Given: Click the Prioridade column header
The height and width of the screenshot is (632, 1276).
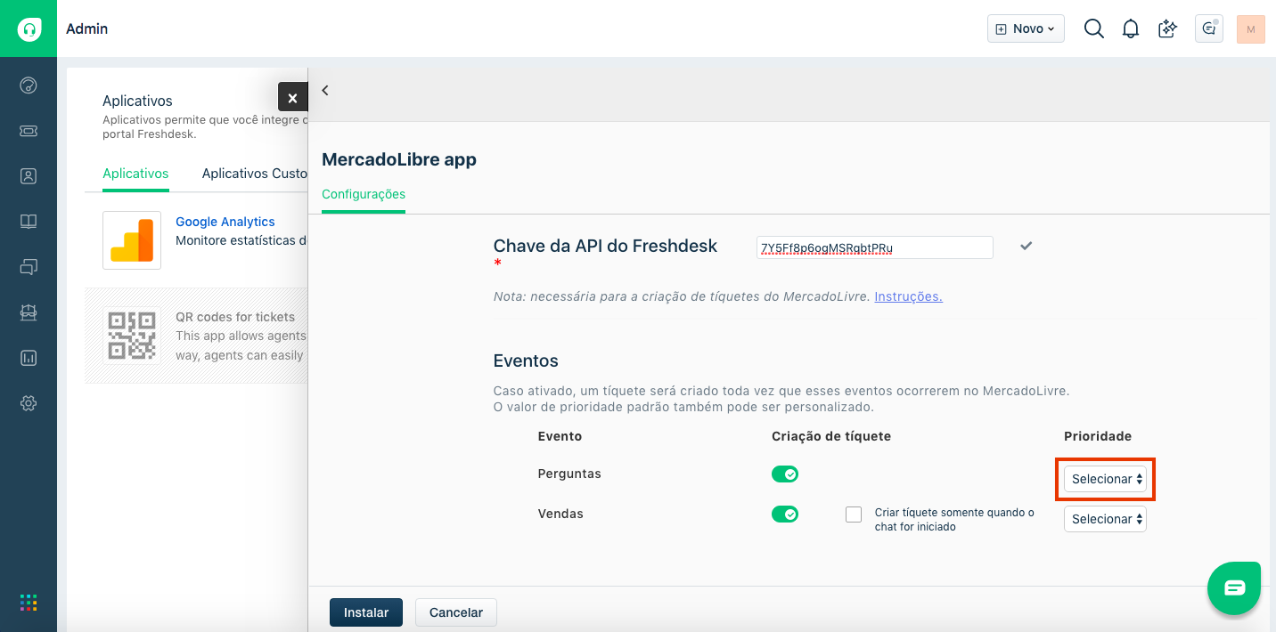Looking at the screenshot, I should 1098,436.
